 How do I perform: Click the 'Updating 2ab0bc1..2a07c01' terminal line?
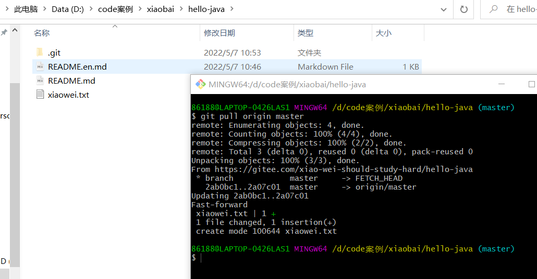250,196
